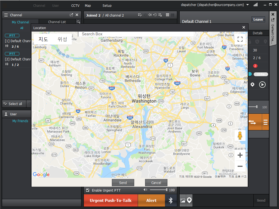Expand the orange list menu button
This screenshot has width=279, height=209.
pyautogui.click(x=265, y=122)
